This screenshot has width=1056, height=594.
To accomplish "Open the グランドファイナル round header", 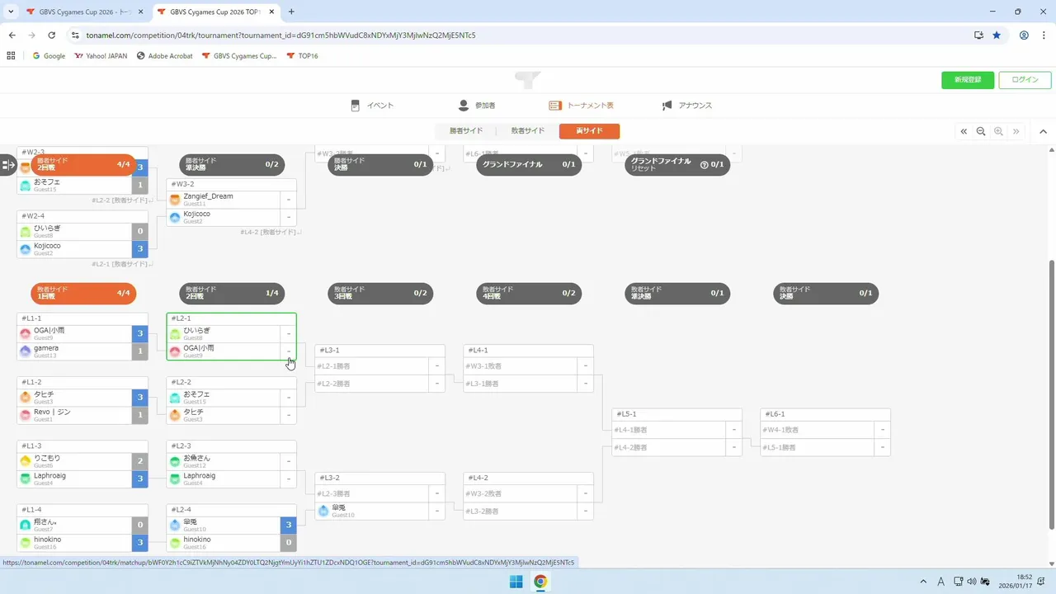I will [529, 165].
